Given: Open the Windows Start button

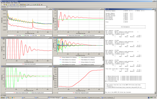Looking at the screenshot, I should click(3, 97).
